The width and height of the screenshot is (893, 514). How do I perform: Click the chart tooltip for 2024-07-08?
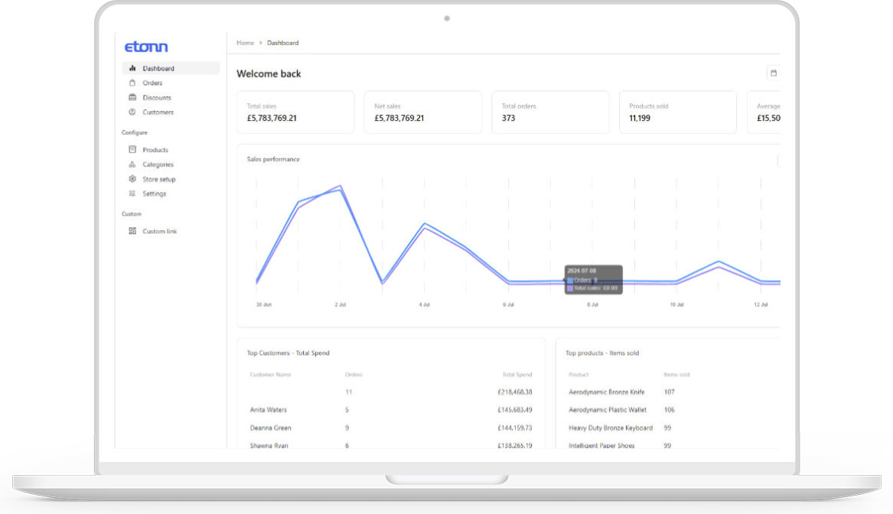[x=594, y=279]
